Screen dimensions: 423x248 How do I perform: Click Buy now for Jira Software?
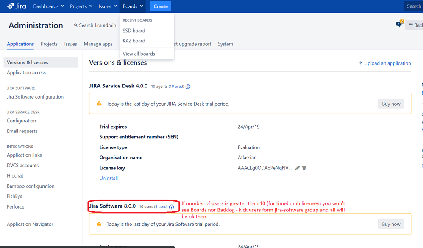coord(391,224)
